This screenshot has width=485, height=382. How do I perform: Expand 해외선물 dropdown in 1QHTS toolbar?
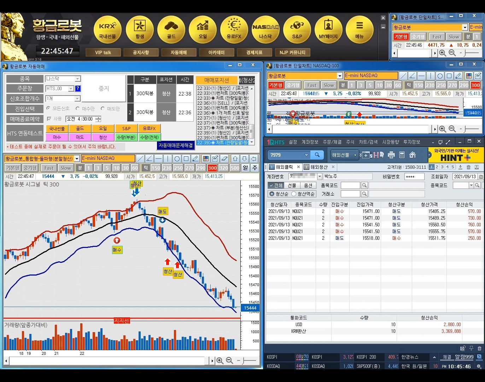coord(355,155)
